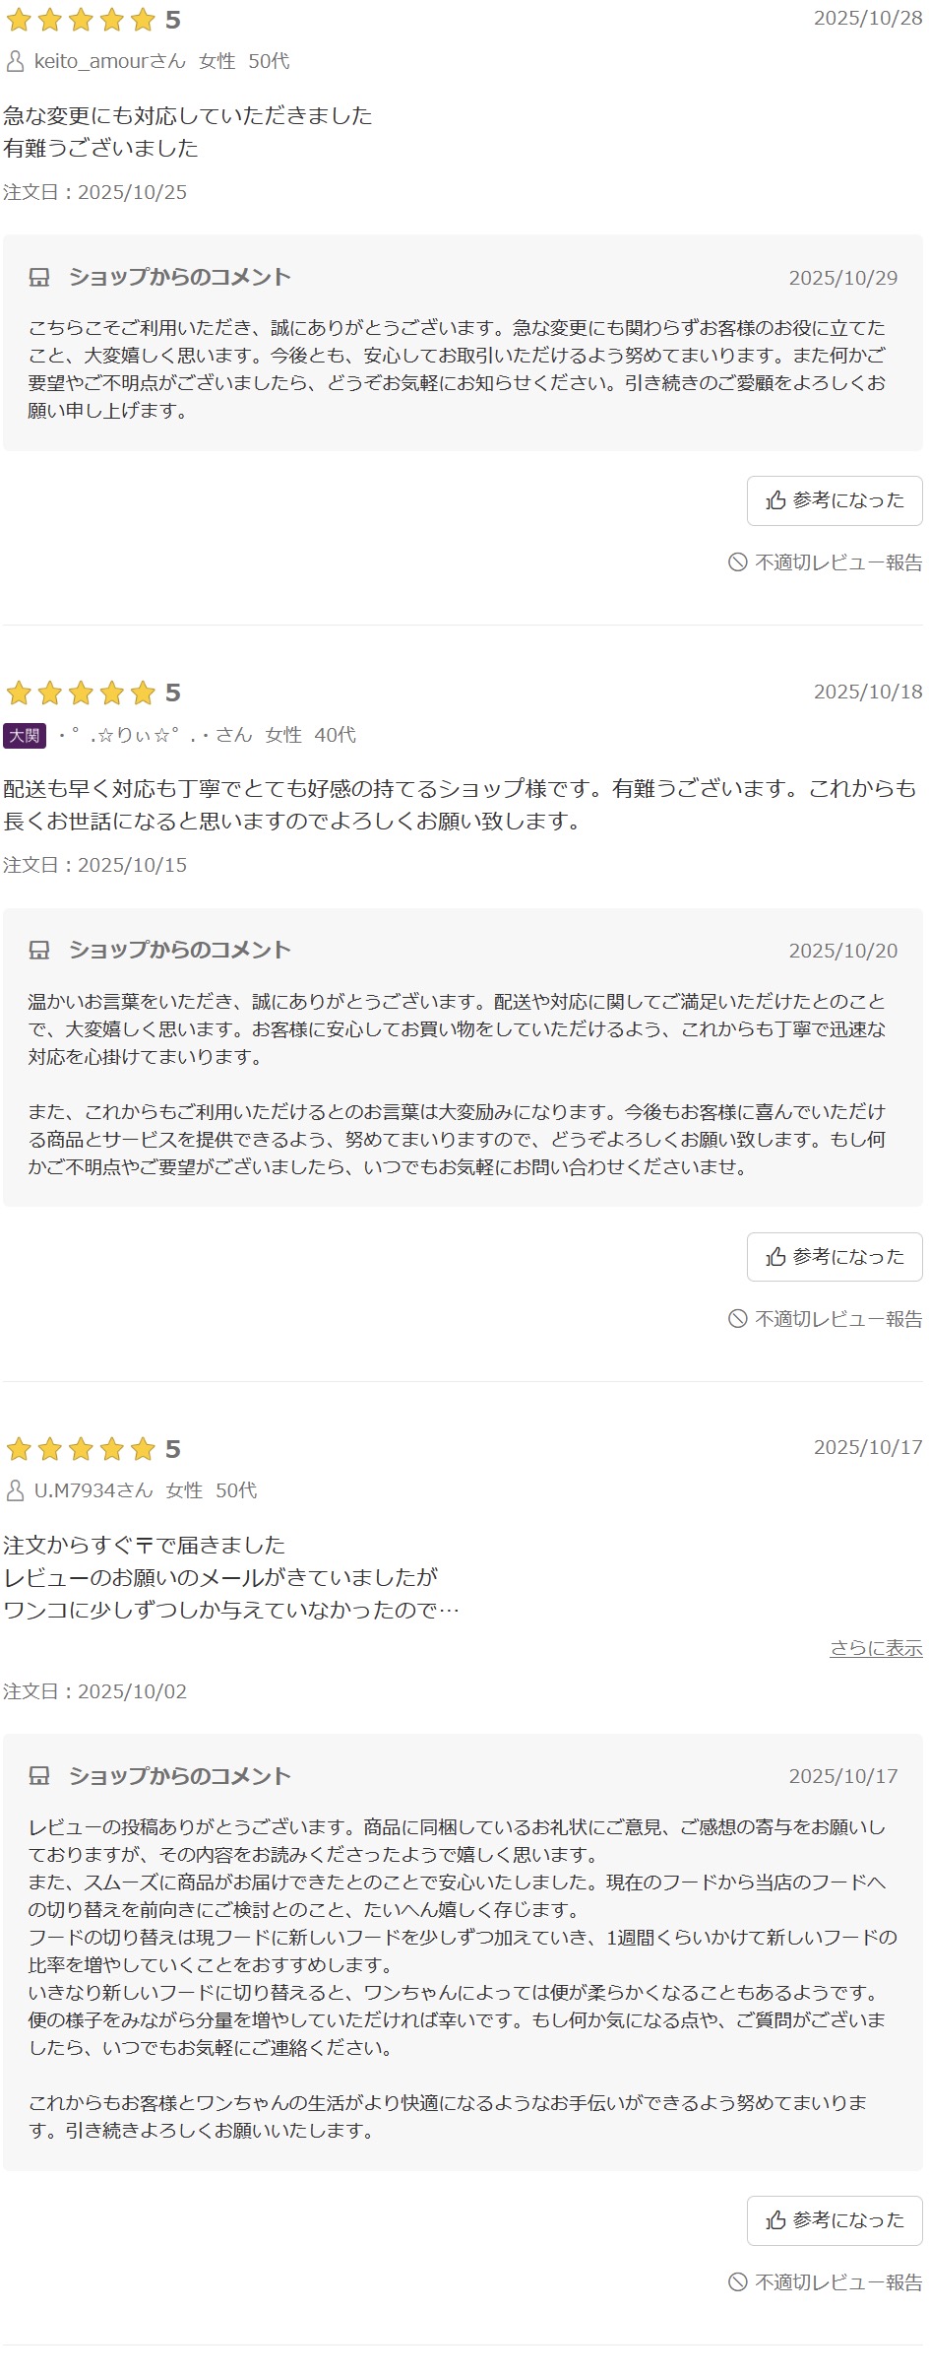Click five-star rating on the 2025/10/28 review

[x=81, y=20]
